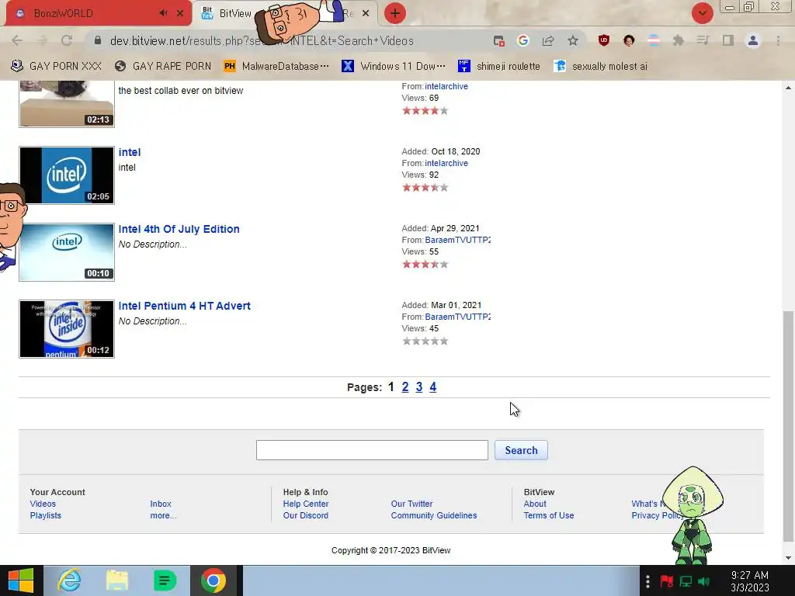
Task: Open the 'intel' video title link
Action: click(130, 152)
